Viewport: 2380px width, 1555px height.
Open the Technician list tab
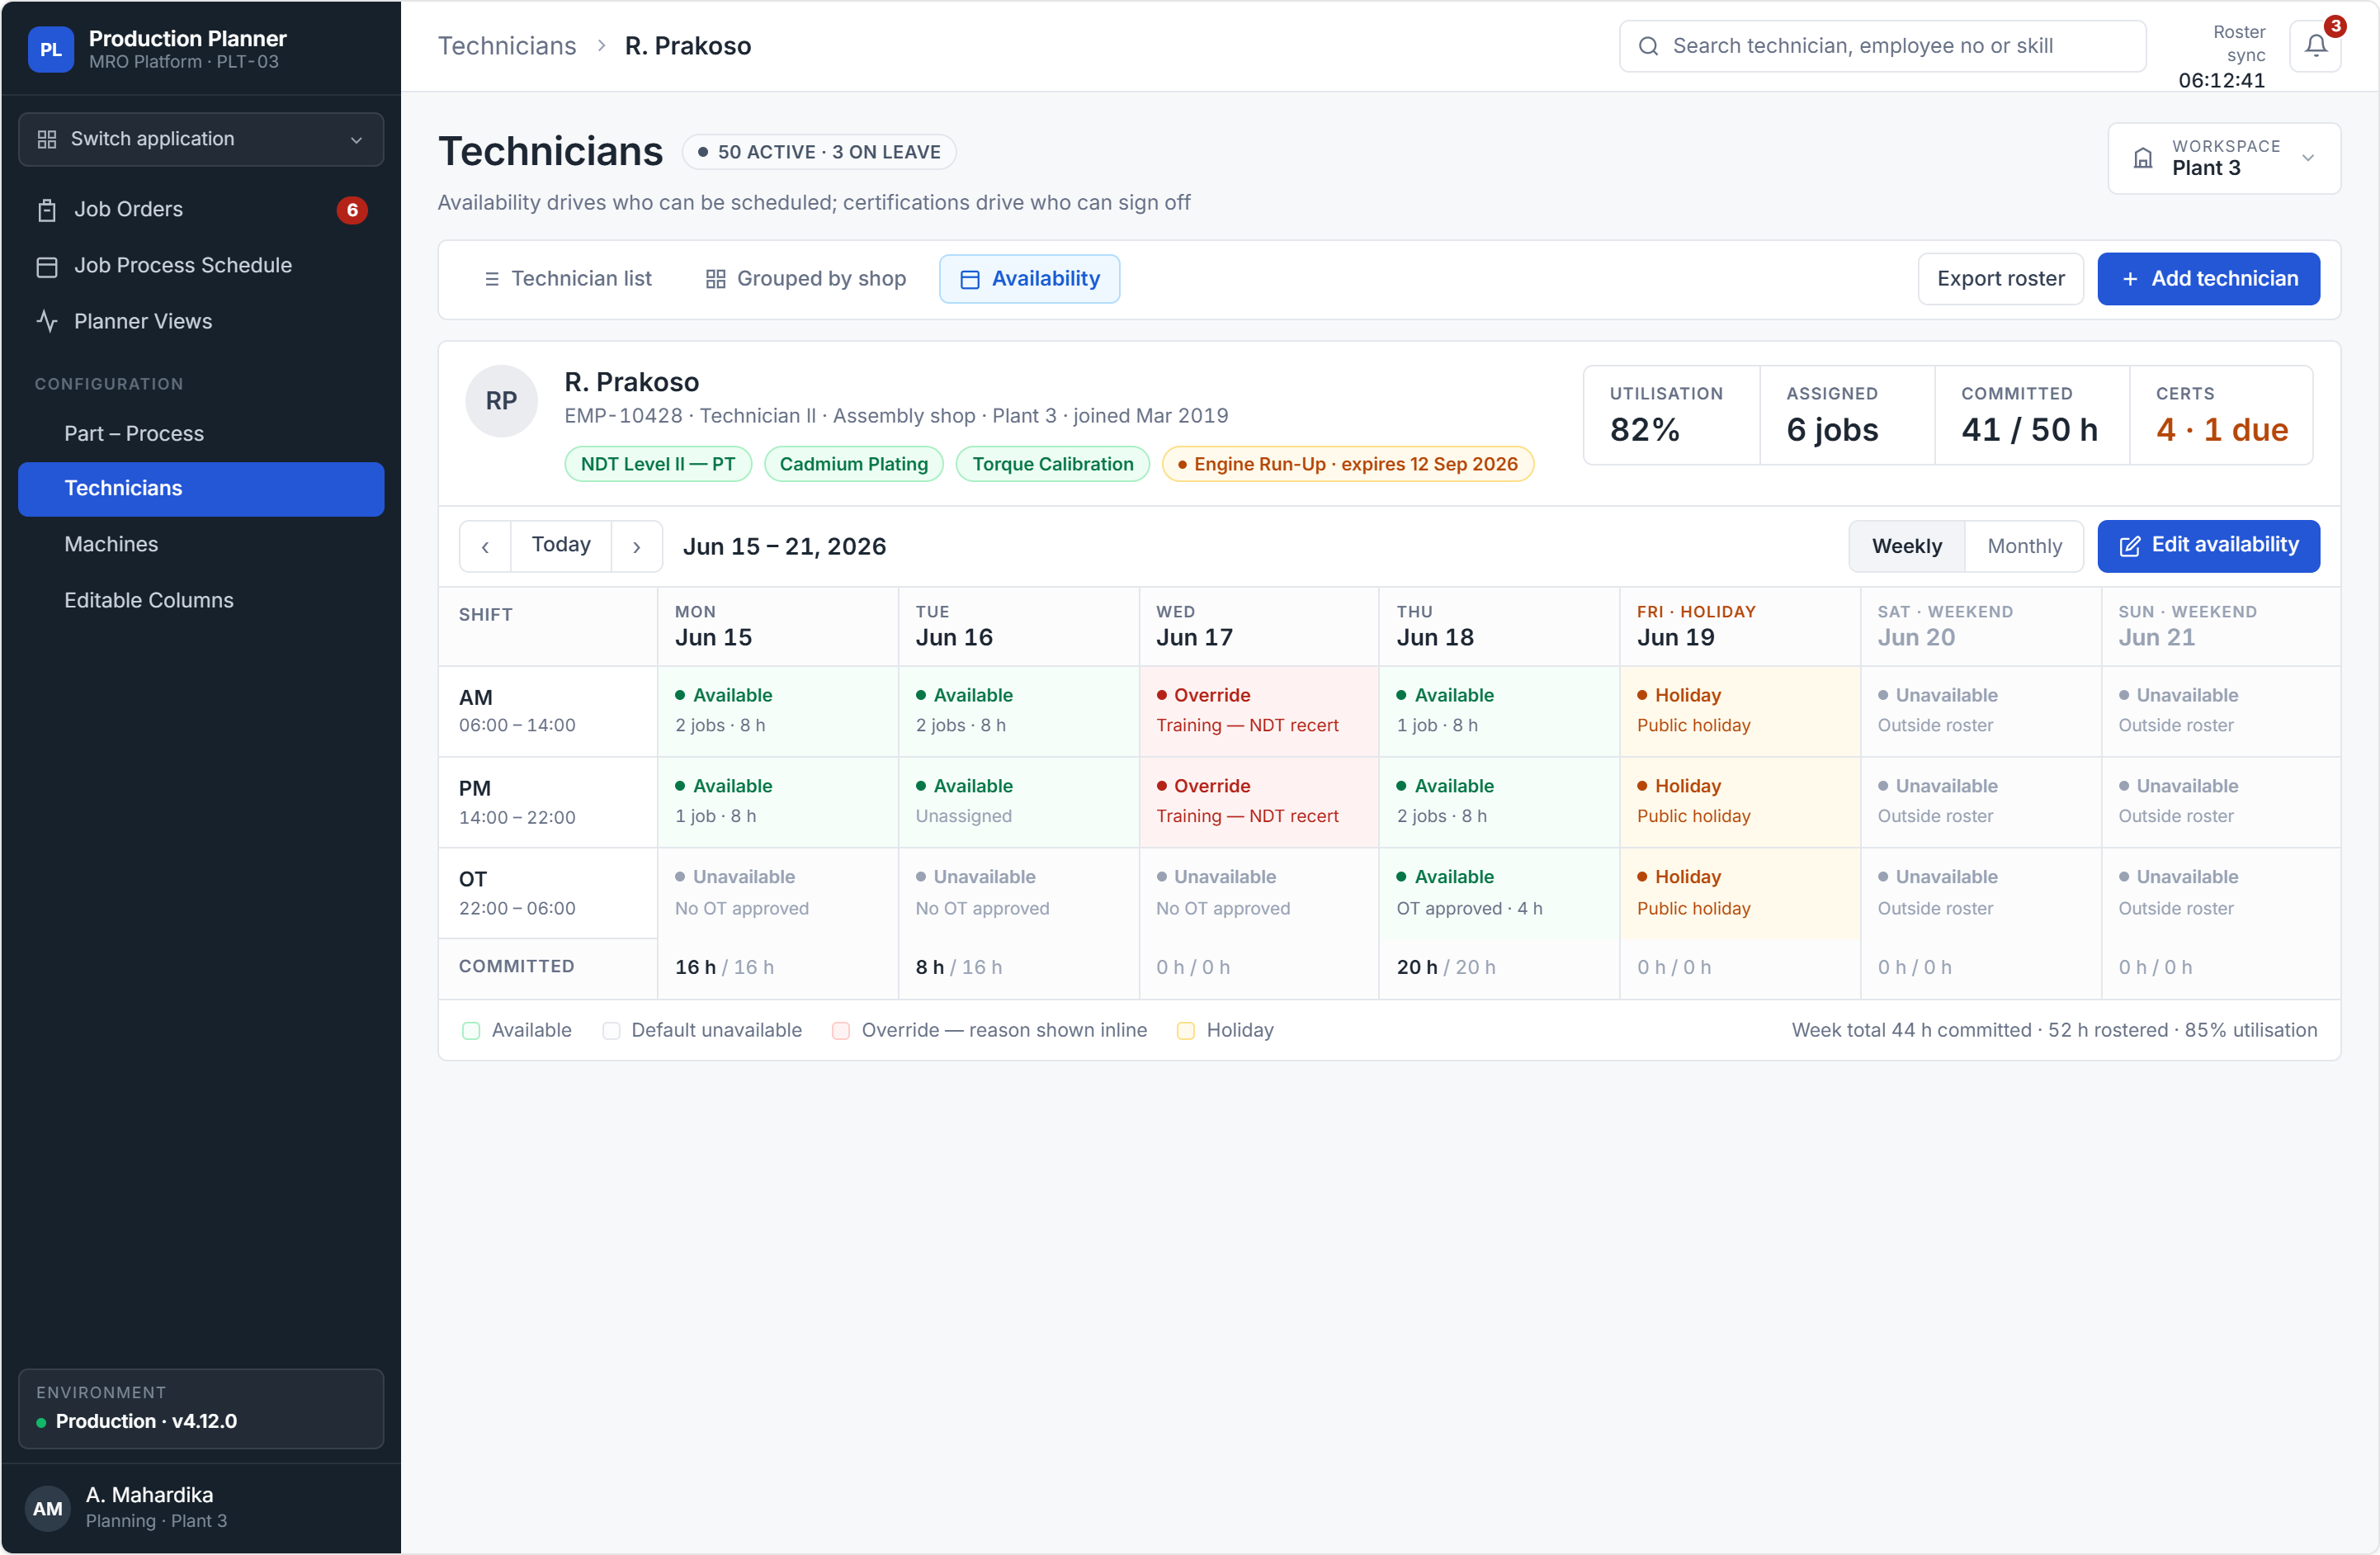(x=567, y=279)
